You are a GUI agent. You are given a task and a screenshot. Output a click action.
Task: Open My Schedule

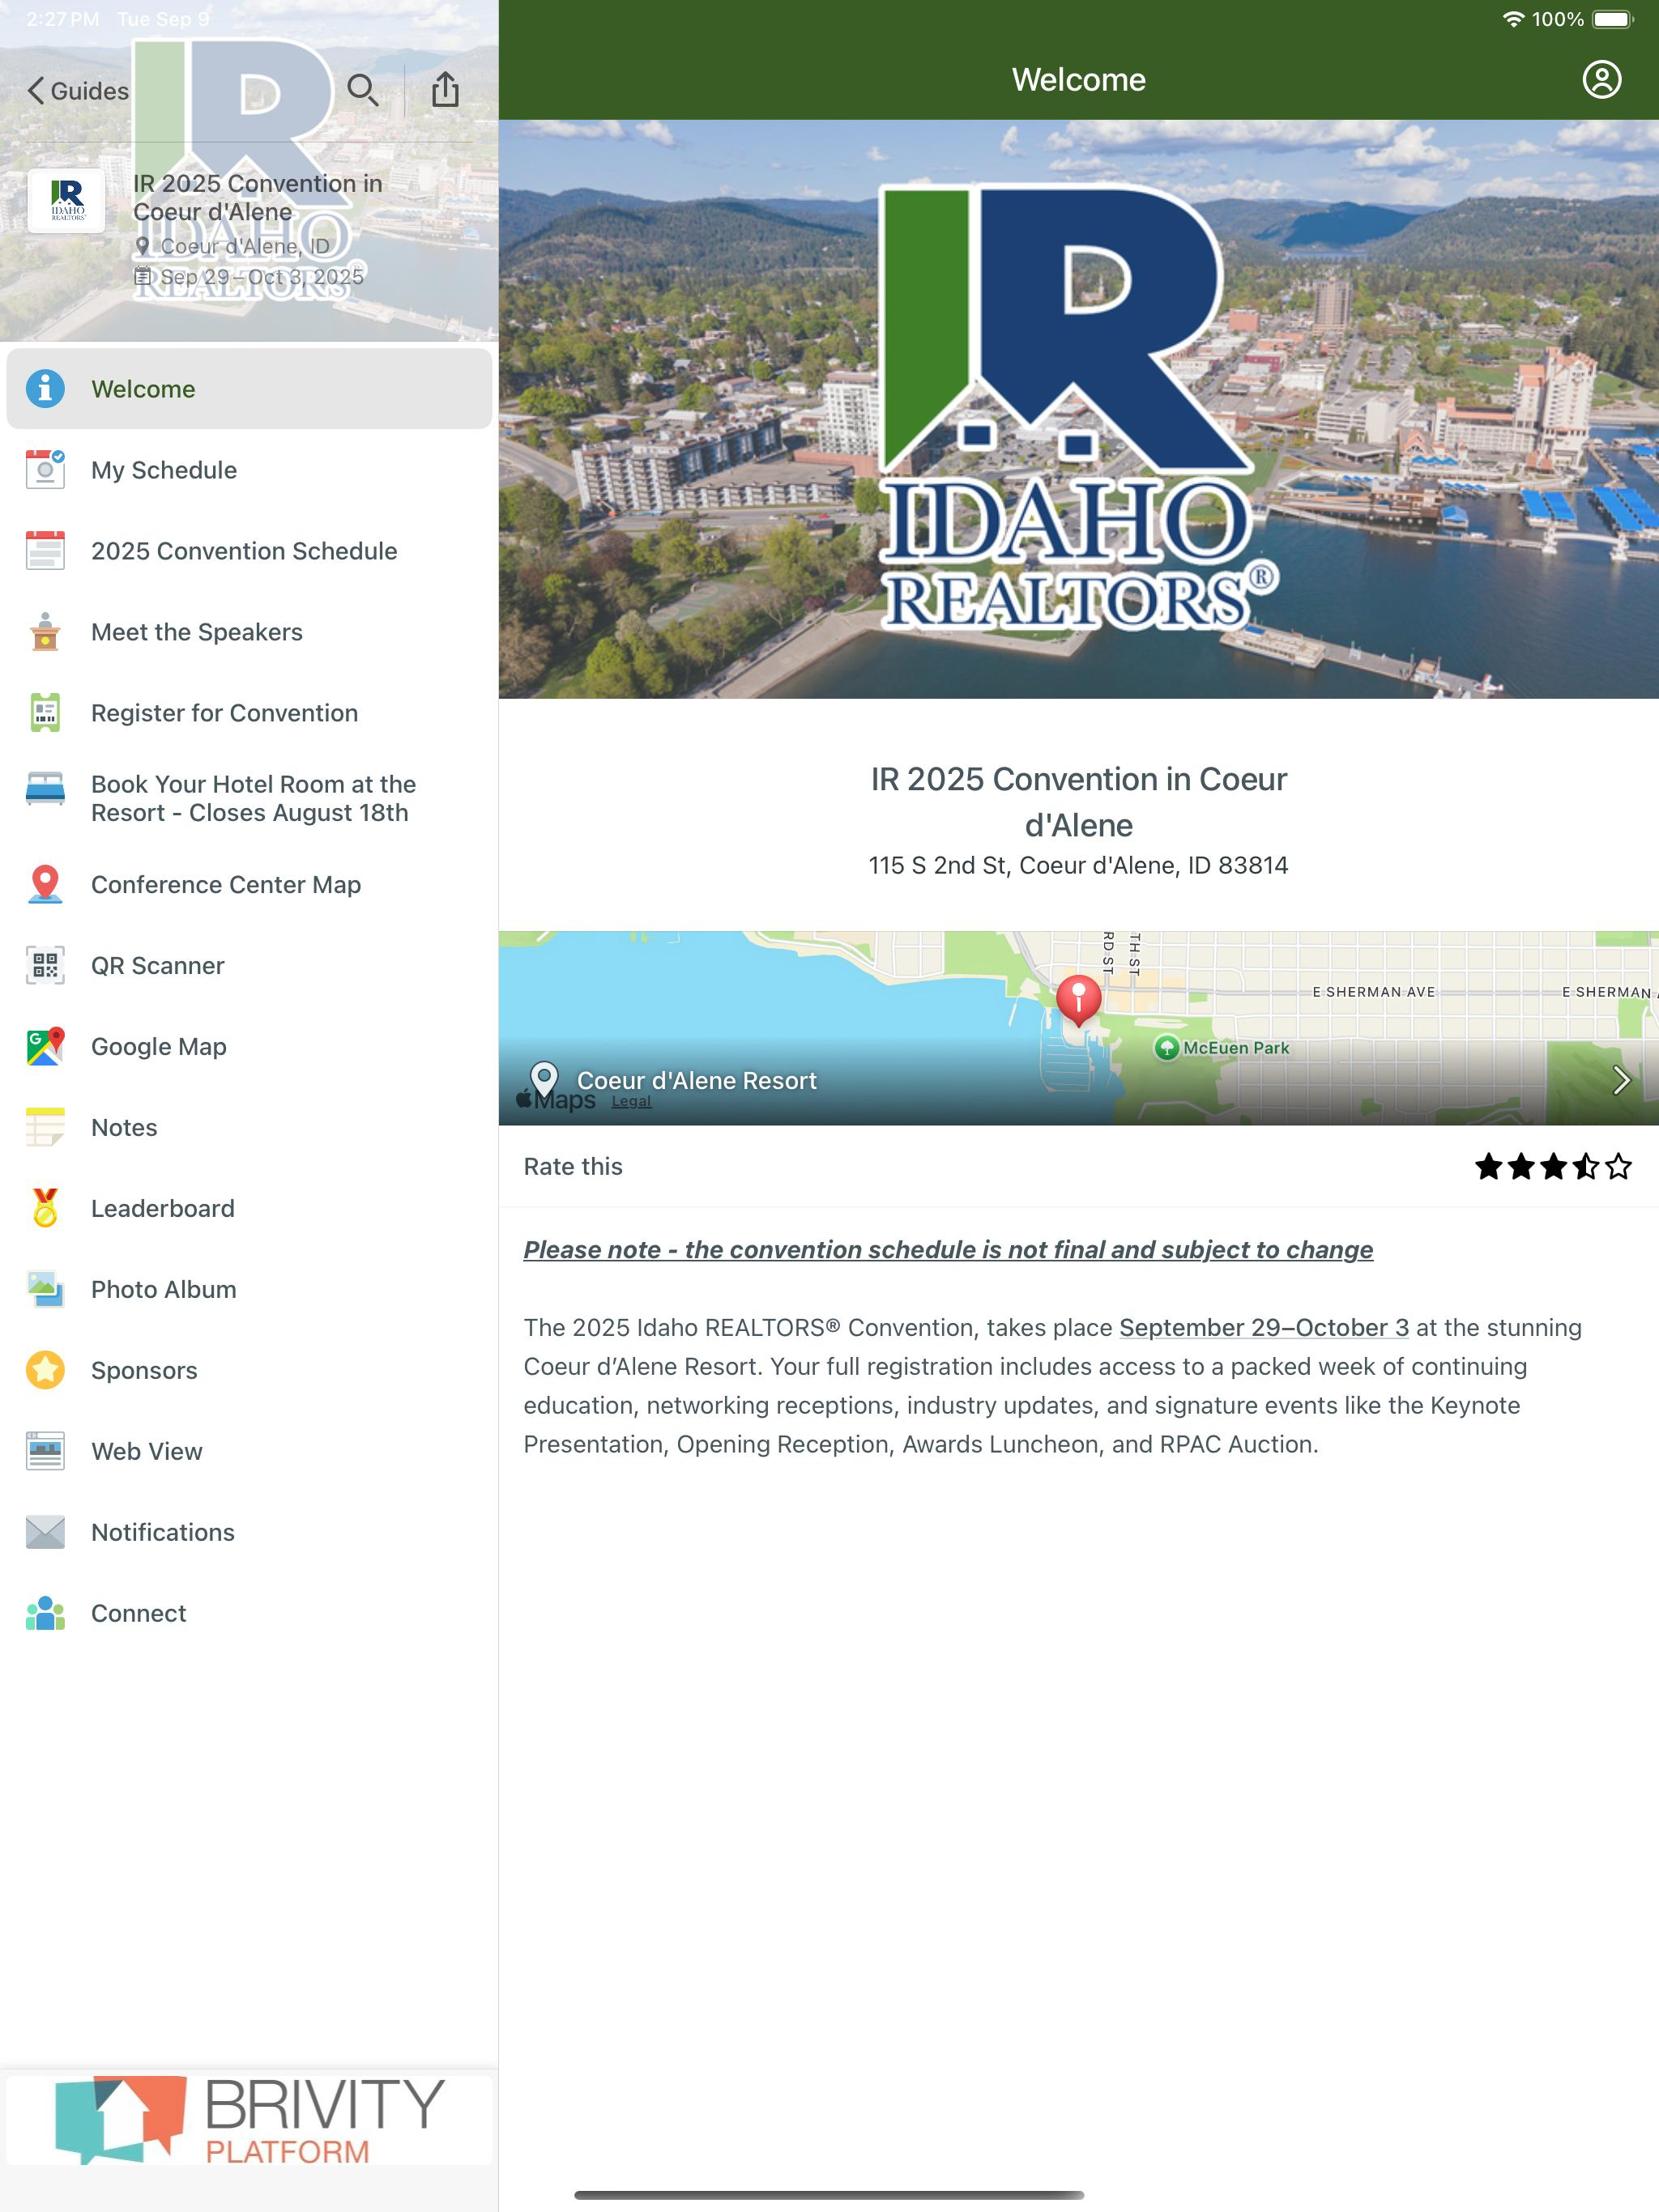(x=249, y=469)
